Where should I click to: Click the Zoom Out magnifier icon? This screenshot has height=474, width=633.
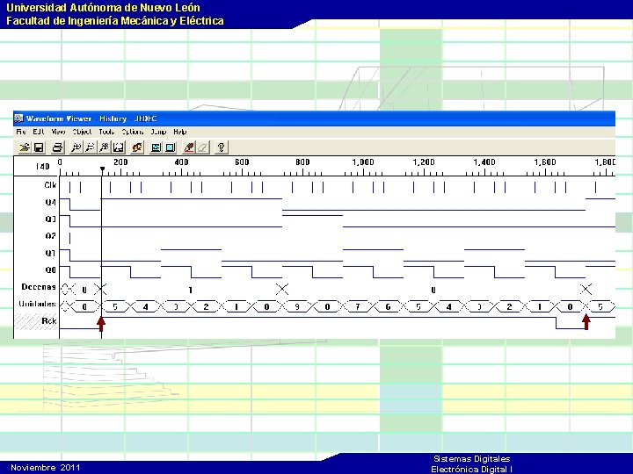90,147
